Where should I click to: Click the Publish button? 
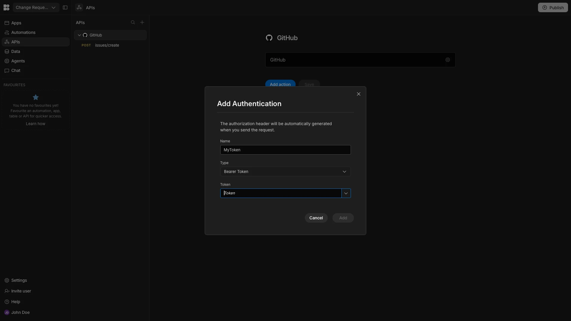pos(553,7)
